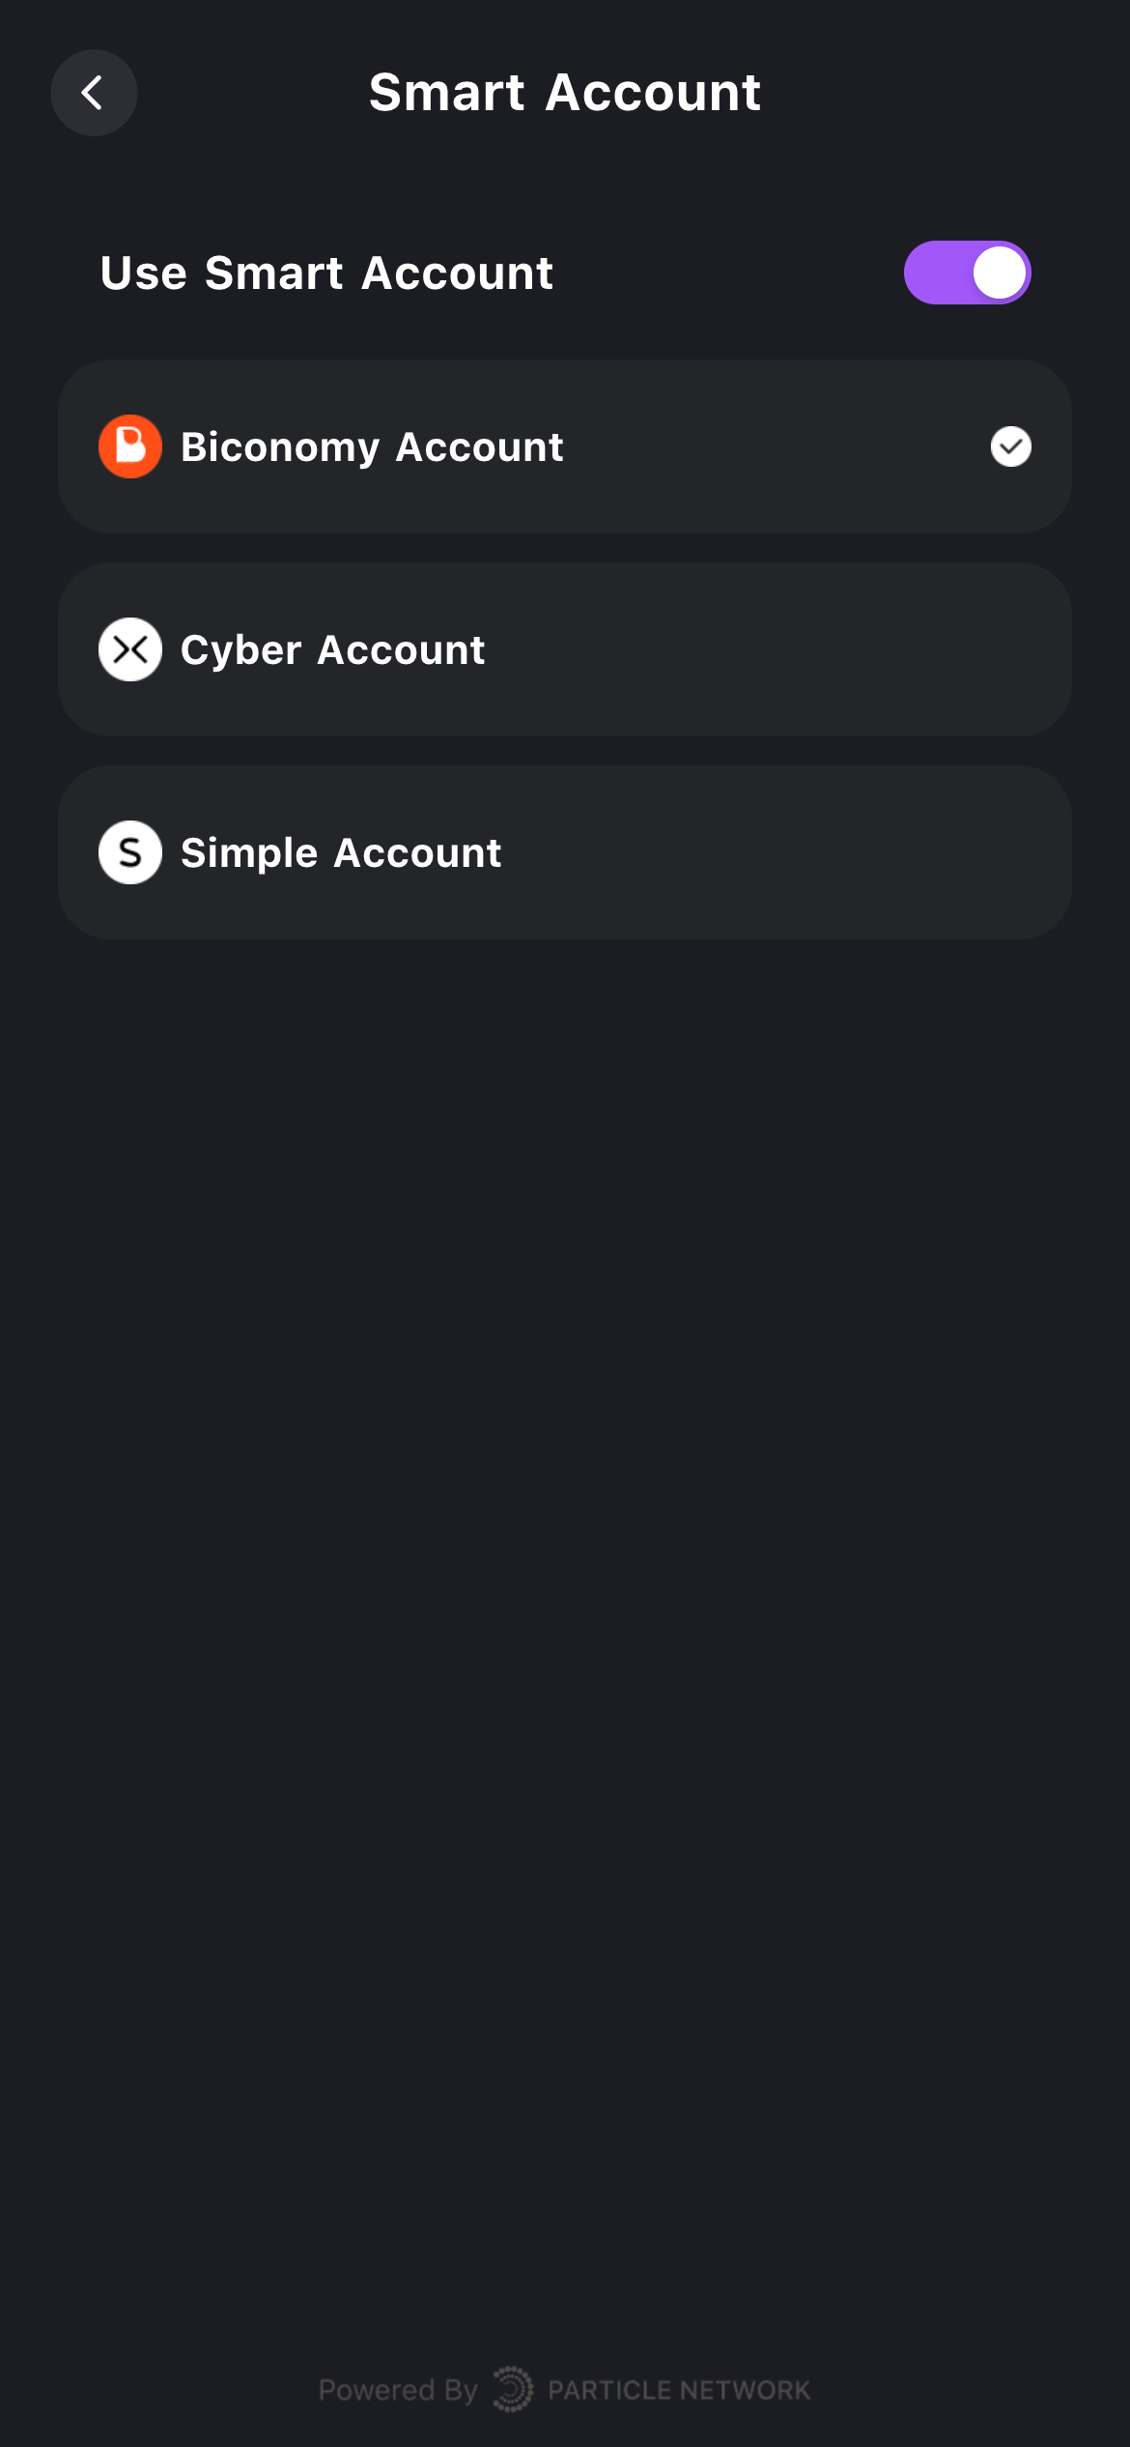This screenshot has height=2447, width=1130.
Task: Click the purple track of the switch
Action: point(937,273)
